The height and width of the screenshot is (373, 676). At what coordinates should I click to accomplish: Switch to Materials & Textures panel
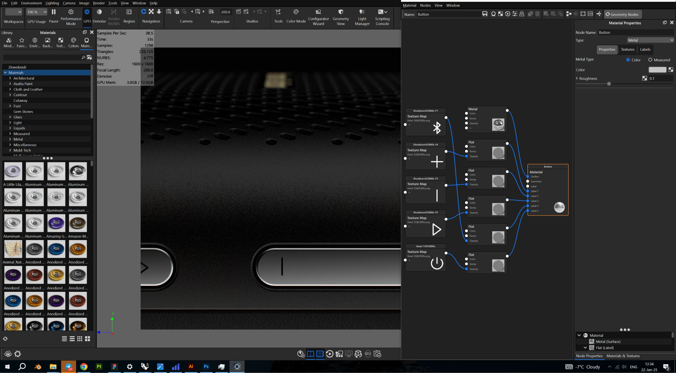tap(623, 356)
